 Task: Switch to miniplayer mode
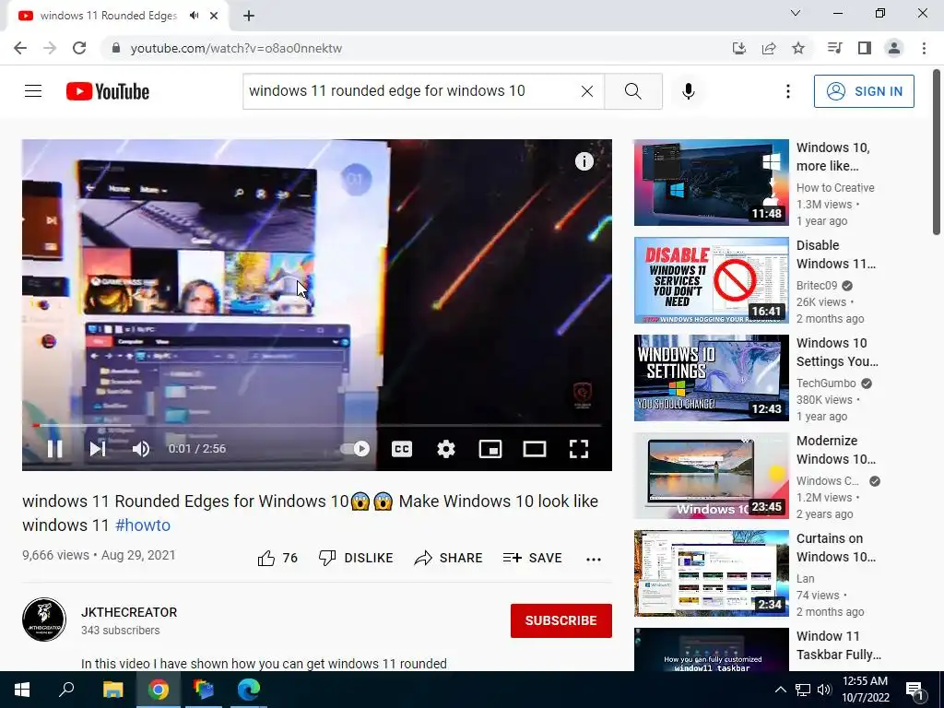490,449
